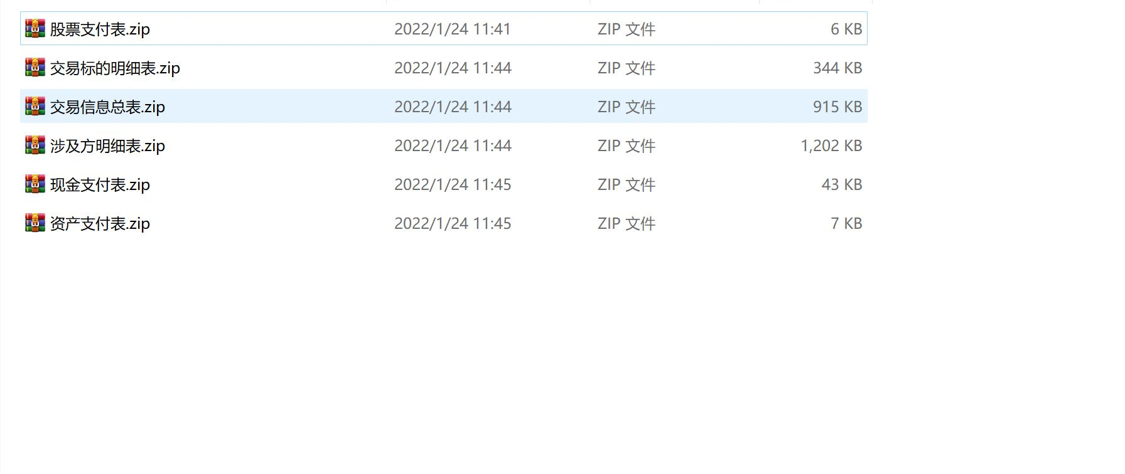1125x474 pixels.
Task: Click the 6 KB size value
Action: (x=846, y=29)
